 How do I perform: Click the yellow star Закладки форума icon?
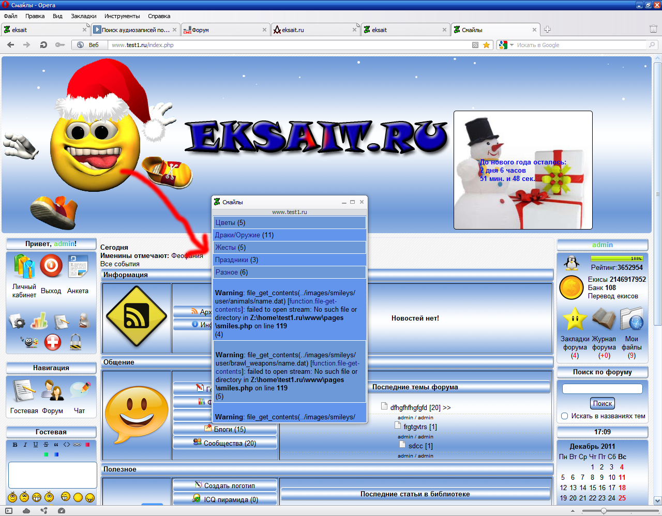tap(575, 319)
